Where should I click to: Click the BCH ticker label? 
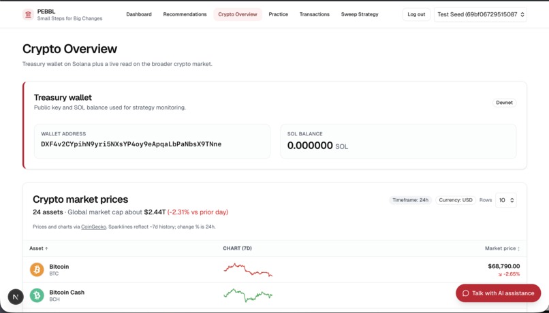[x=54, y=299]
